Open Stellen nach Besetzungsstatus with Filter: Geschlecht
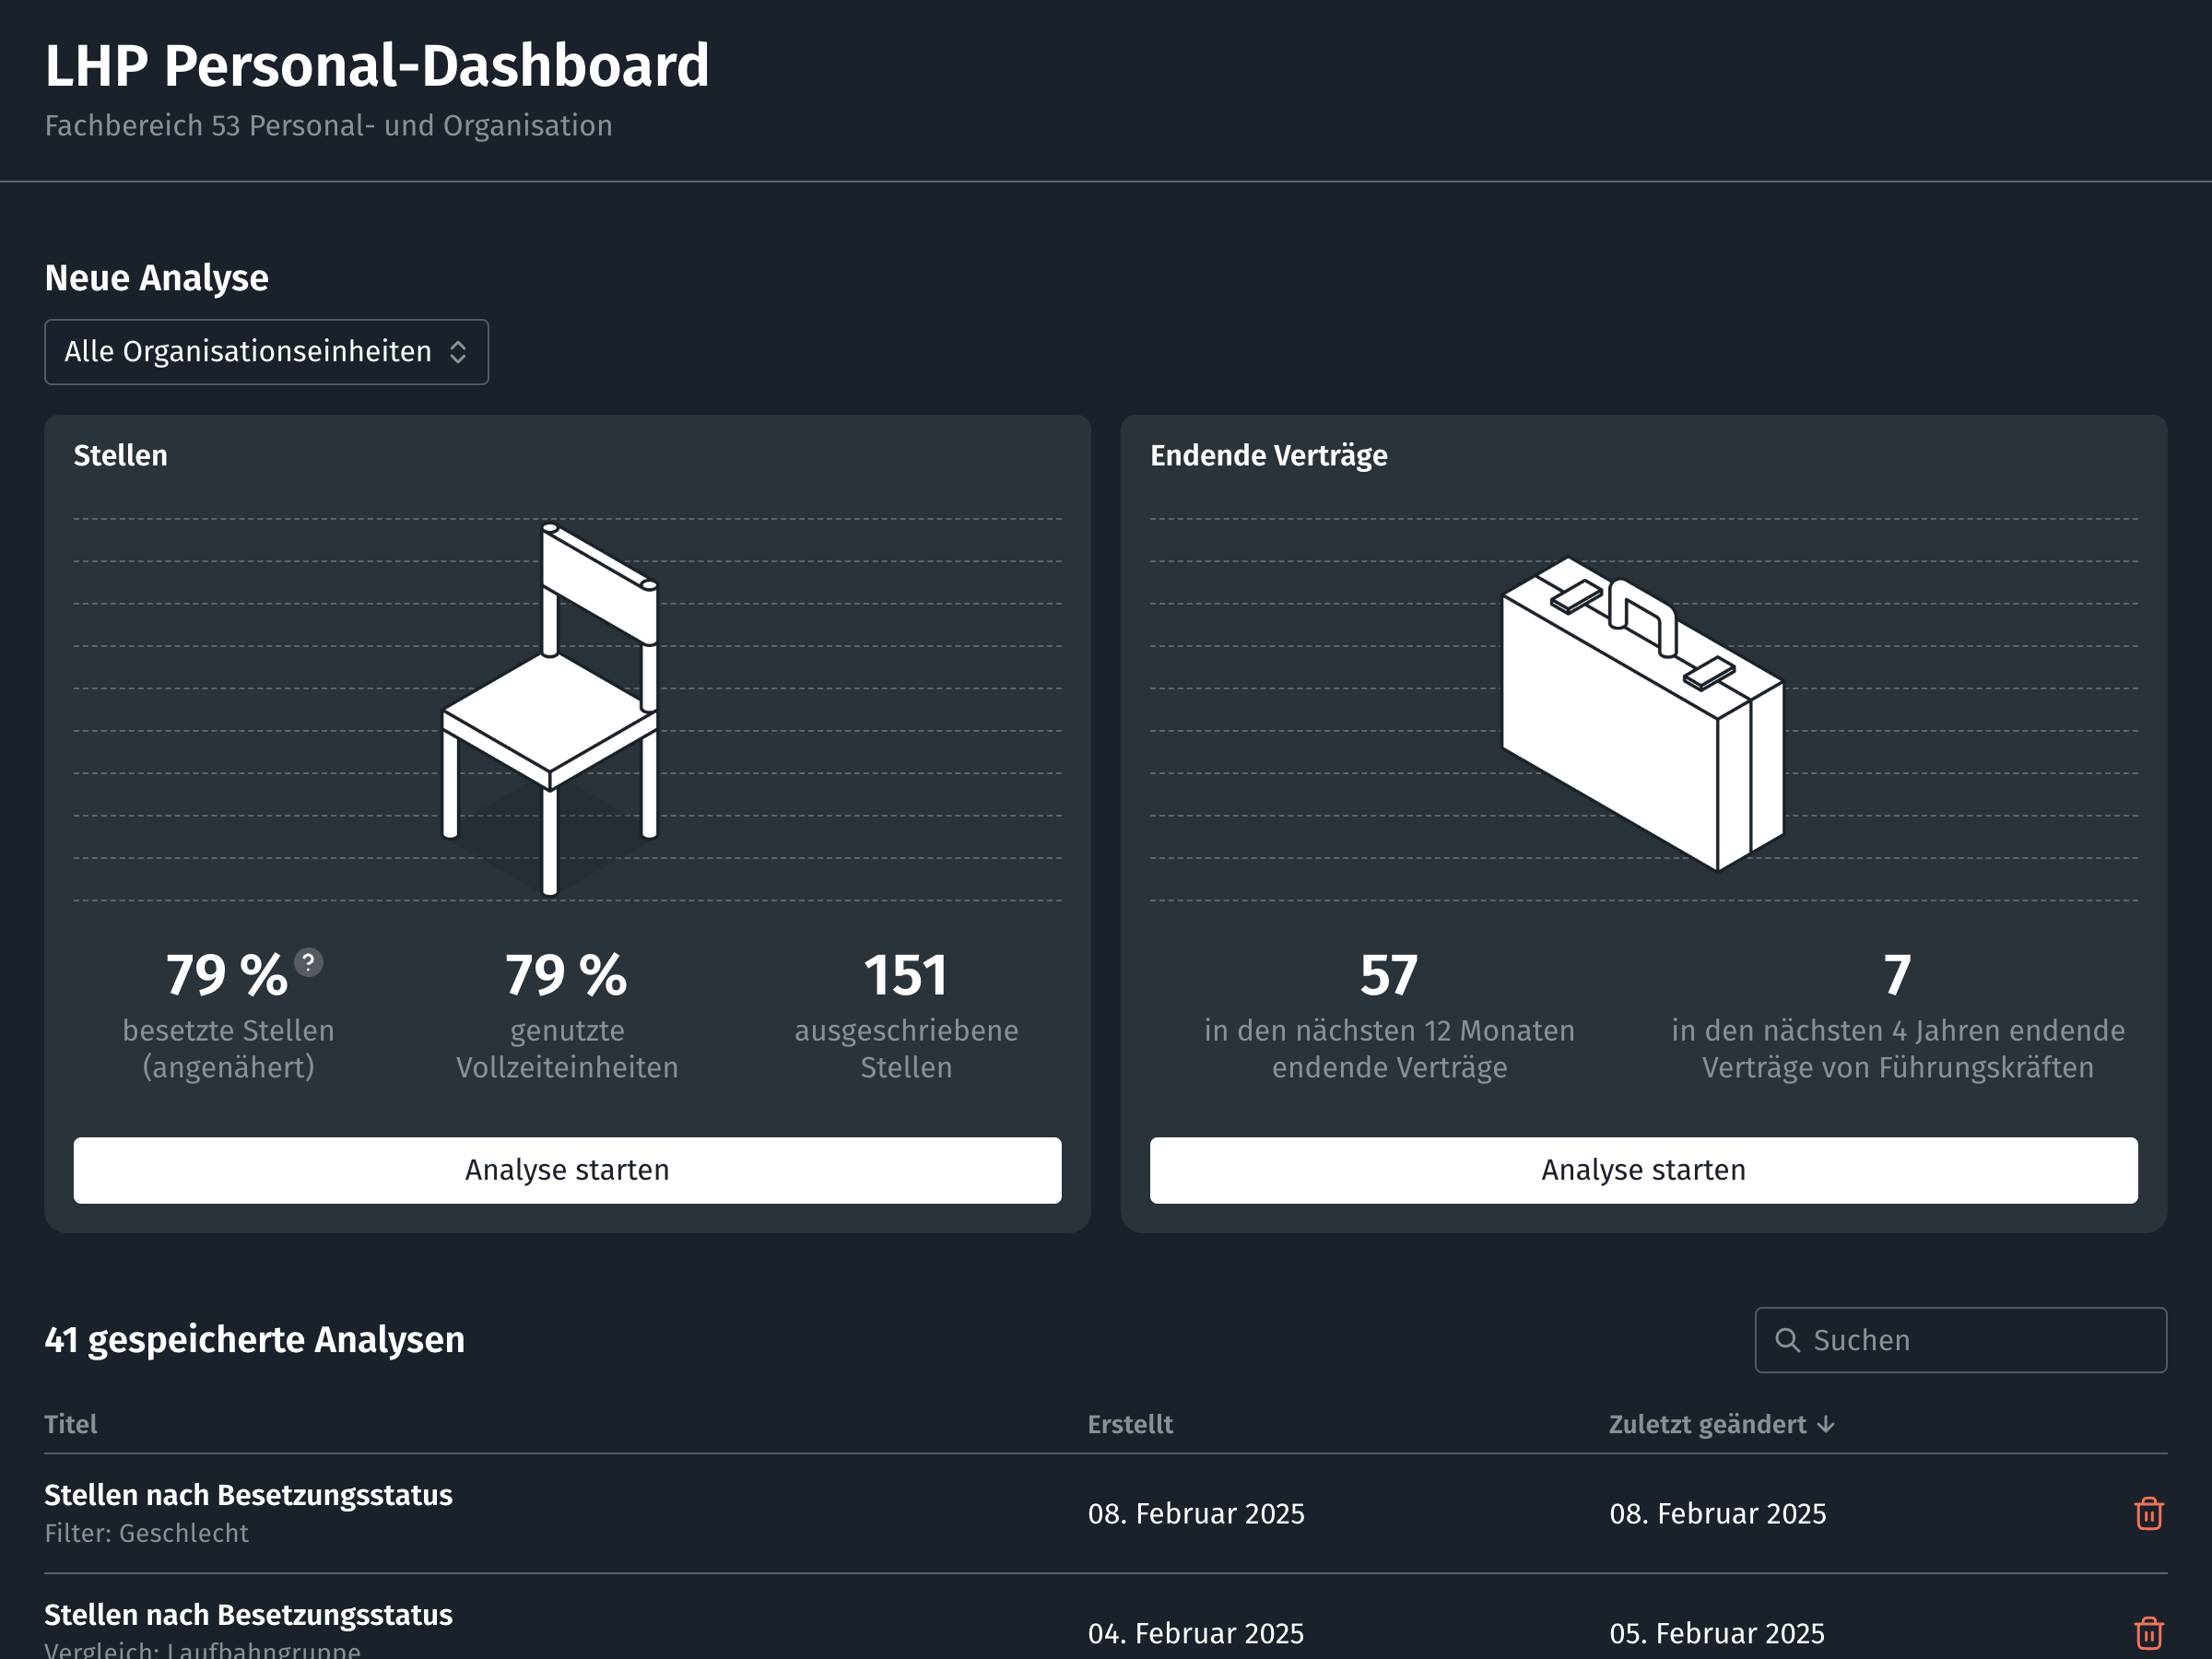Image resolution: width=2212 pixels, height=1659 pixels. click(248, 1495)
